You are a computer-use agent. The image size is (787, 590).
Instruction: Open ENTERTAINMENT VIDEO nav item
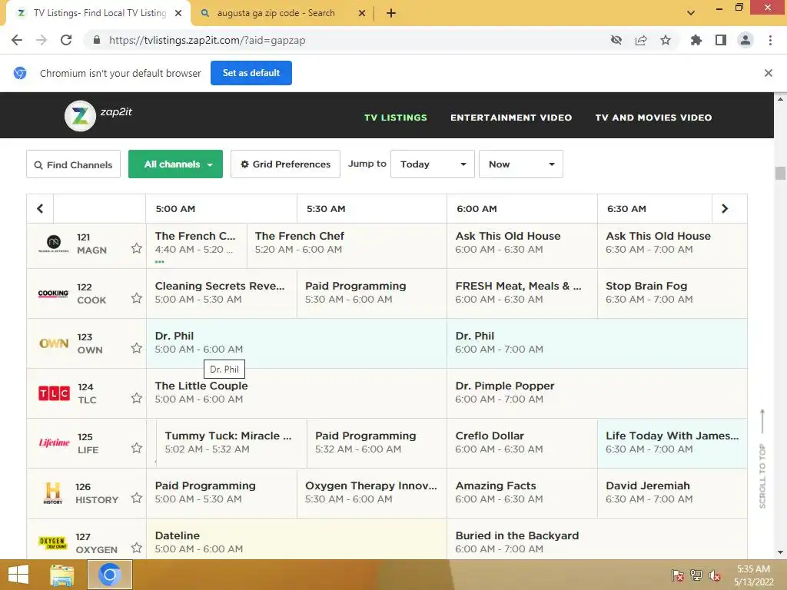[x=511, y=118]
